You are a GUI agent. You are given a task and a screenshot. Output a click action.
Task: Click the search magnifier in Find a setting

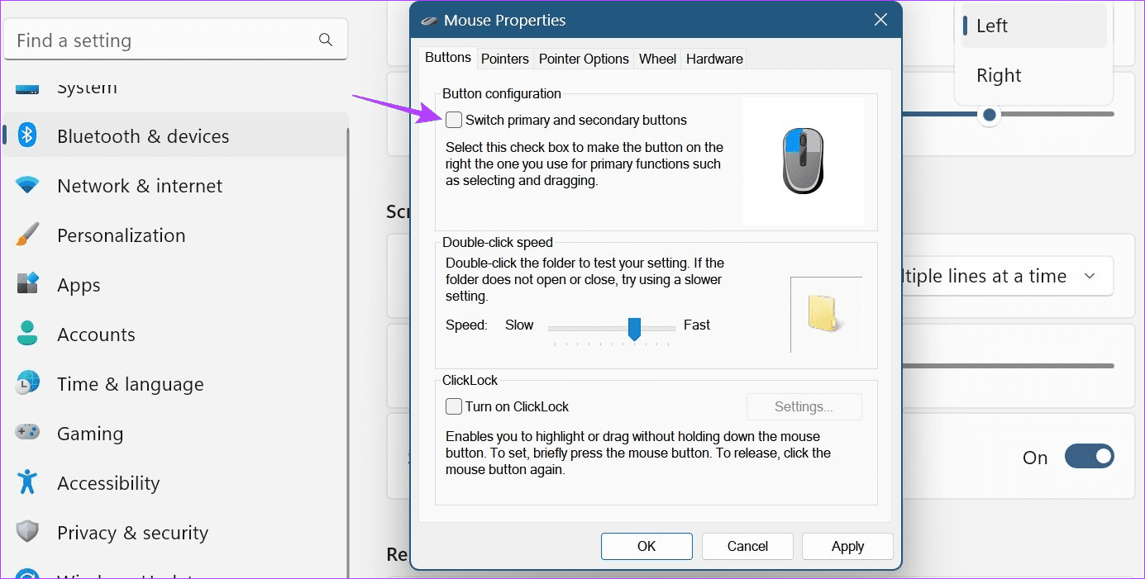(x=326, y=40)
